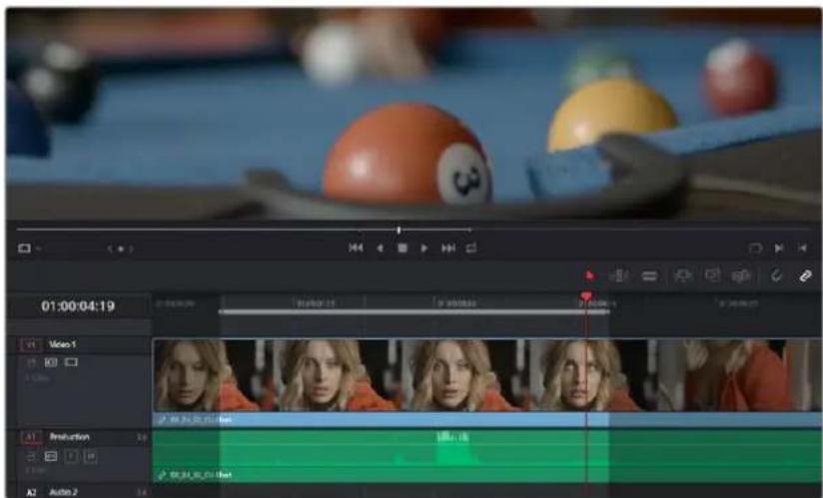Jump to last frame of timeline
823x498 pixels.
(x=448, y=248)
